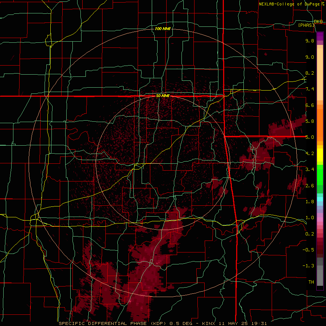Click the bright green band of color bar
Viewport: 326px width, 326px height.
[320, 175]
